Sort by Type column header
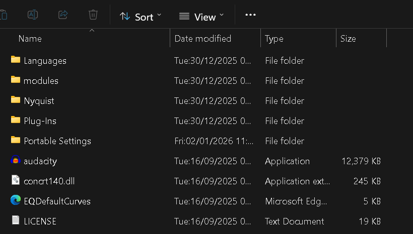The image size is (413, 234). (274, 39)
